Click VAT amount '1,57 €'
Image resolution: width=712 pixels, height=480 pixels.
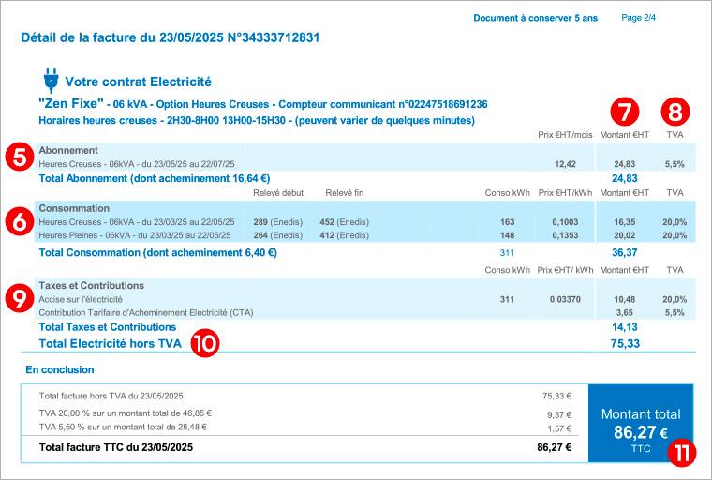click(x=559, y=428)
